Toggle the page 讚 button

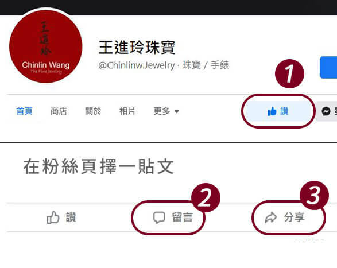pyautogui.click(x=278, y=111)
